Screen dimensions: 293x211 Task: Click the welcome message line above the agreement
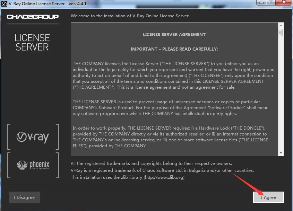coord(130,16)
